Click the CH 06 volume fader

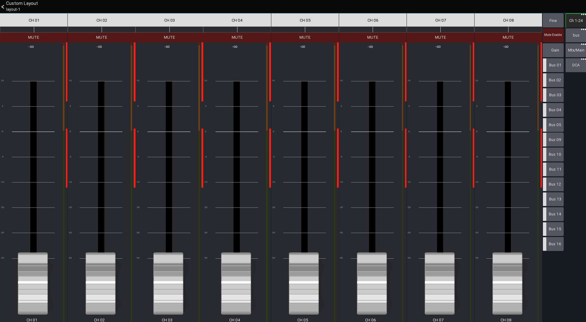[x=372, y=283]
